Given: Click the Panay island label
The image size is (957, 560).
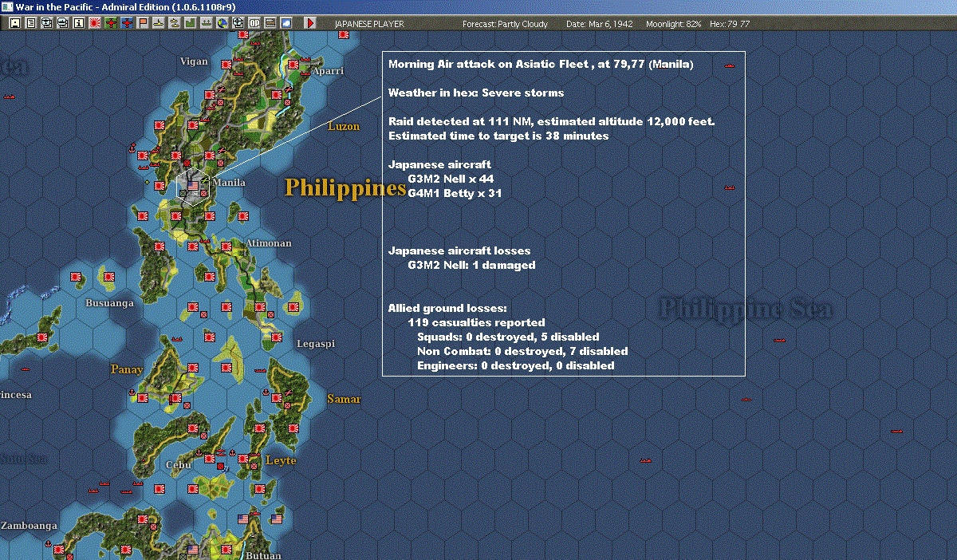Looking at the screenshot, I should point(127,369).
